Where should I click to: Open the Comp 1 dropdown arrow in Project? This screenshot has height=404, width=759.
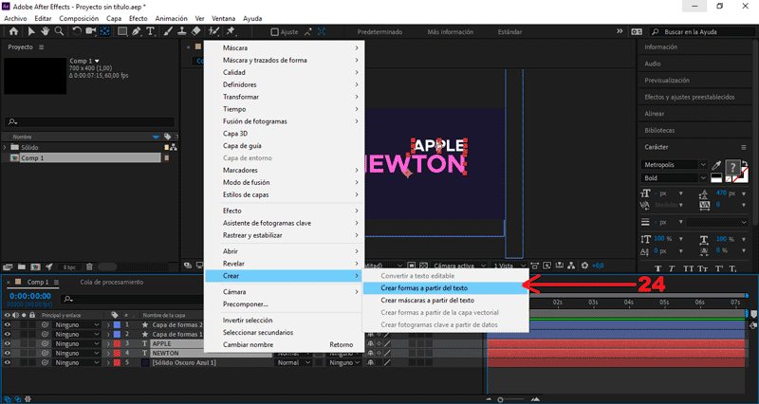pyautogui.click(x=97, y=61)
